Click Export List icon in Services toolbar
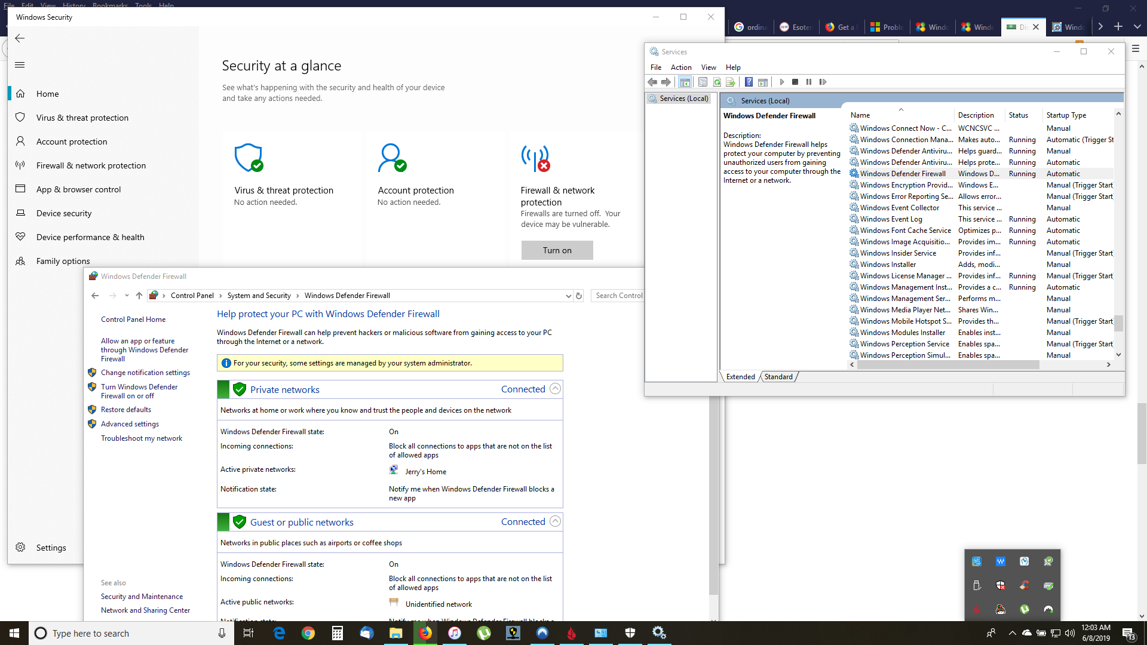Screen dimensions: 1147x645 pyautogui.click(x=730, y=82)
